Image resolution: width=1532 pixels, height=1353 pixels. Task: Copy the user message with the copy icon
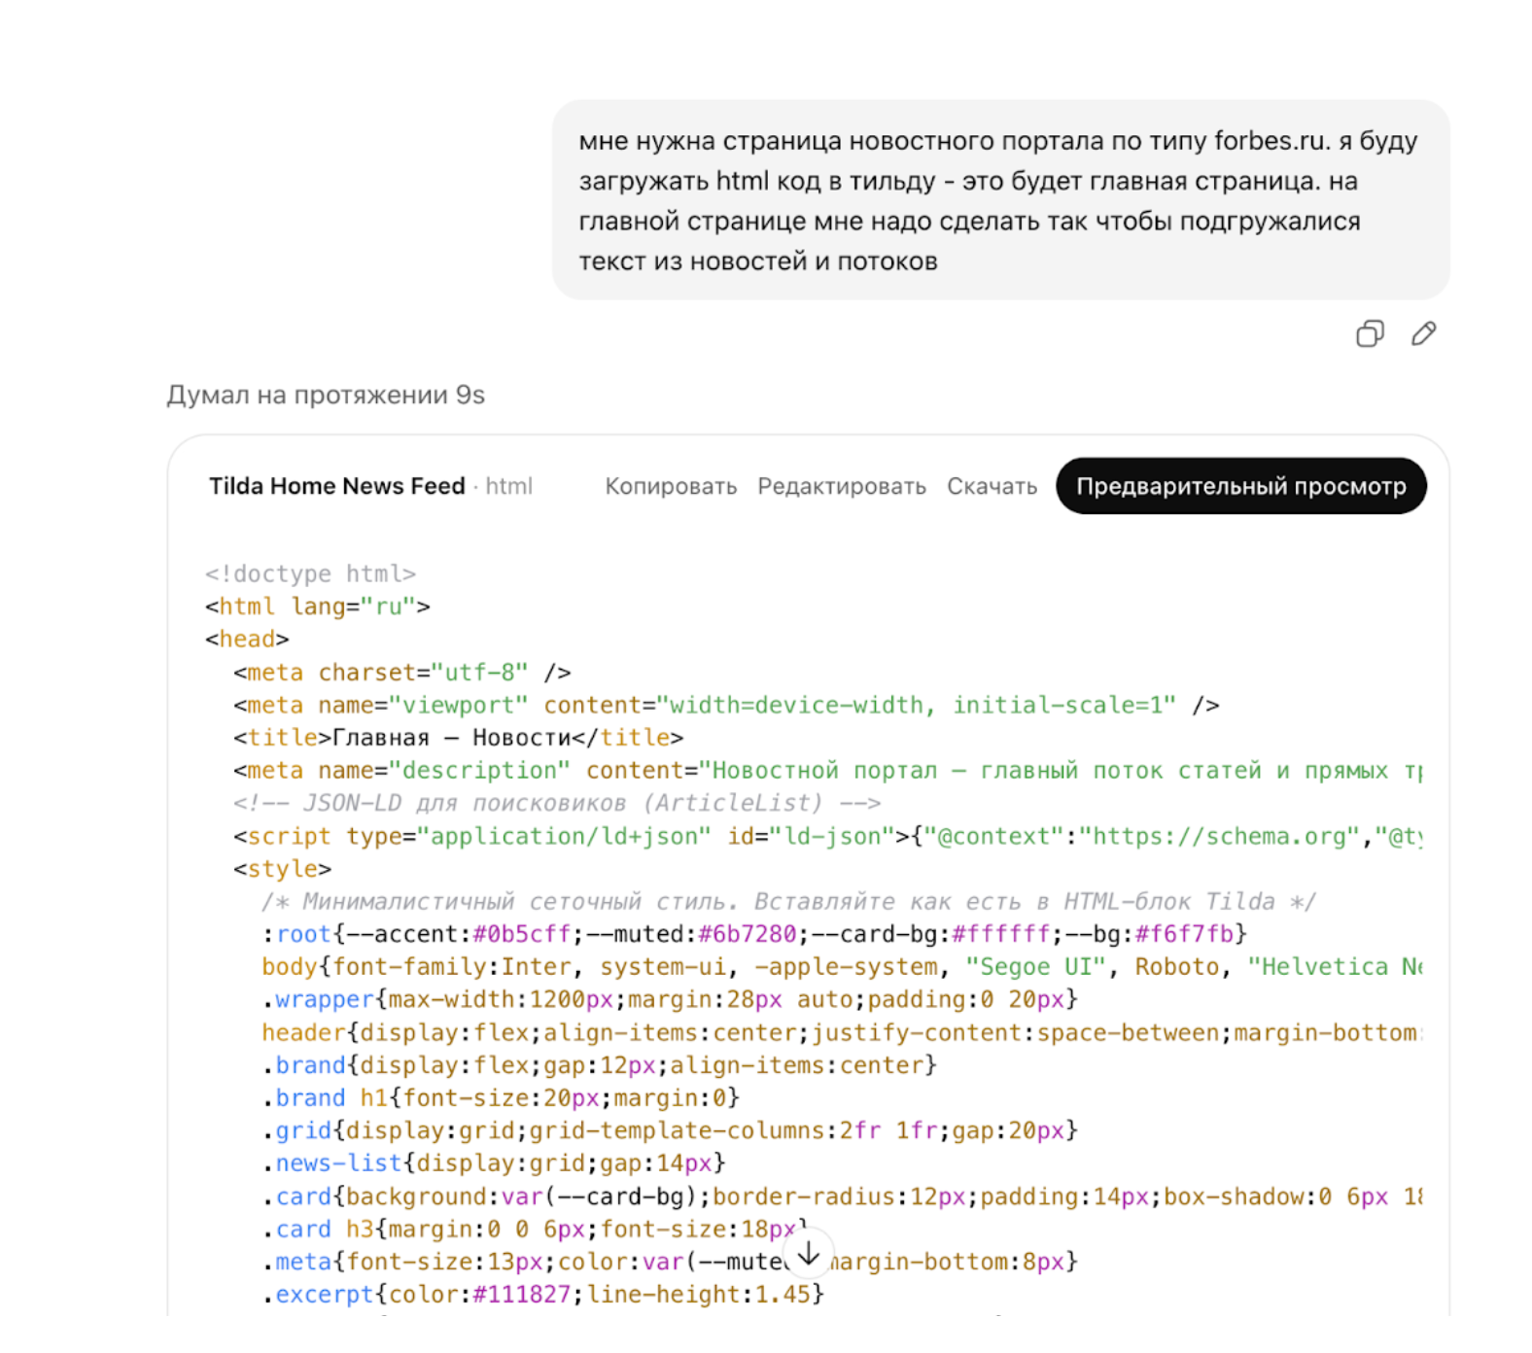pos(1370,334)
